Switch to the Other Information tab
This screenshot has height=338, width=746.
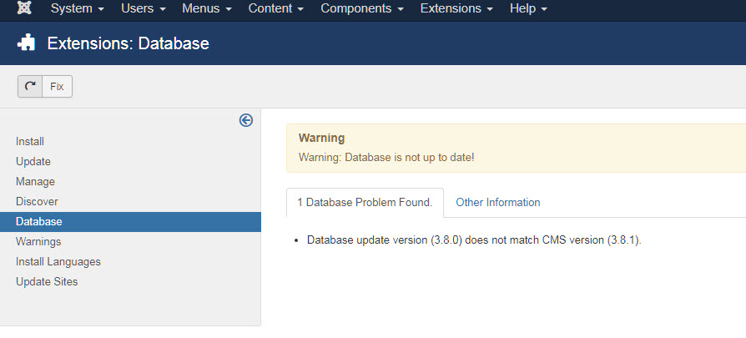tap(497, 202)
